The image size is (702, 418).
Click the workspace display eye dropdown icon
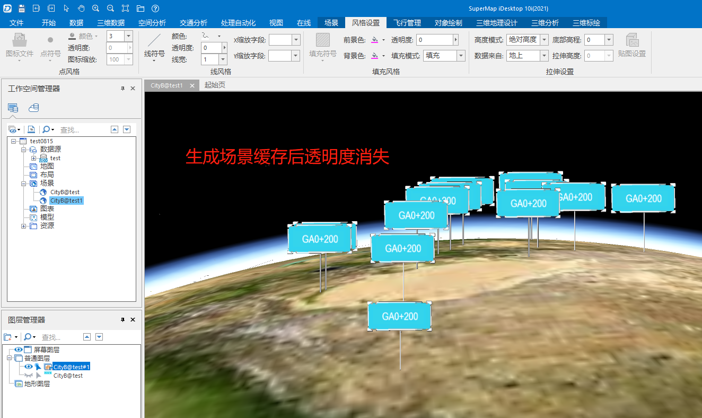[14, 129]
